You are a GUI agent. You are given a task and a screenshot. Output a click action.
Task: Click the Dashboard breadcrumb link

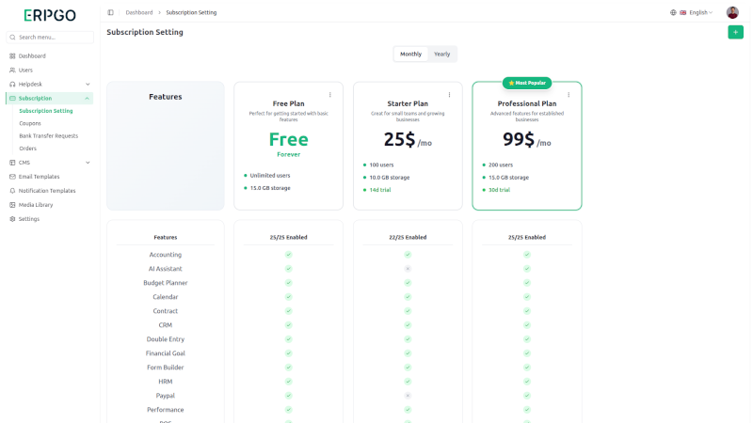pyautogui.click(x=139, y=12)
